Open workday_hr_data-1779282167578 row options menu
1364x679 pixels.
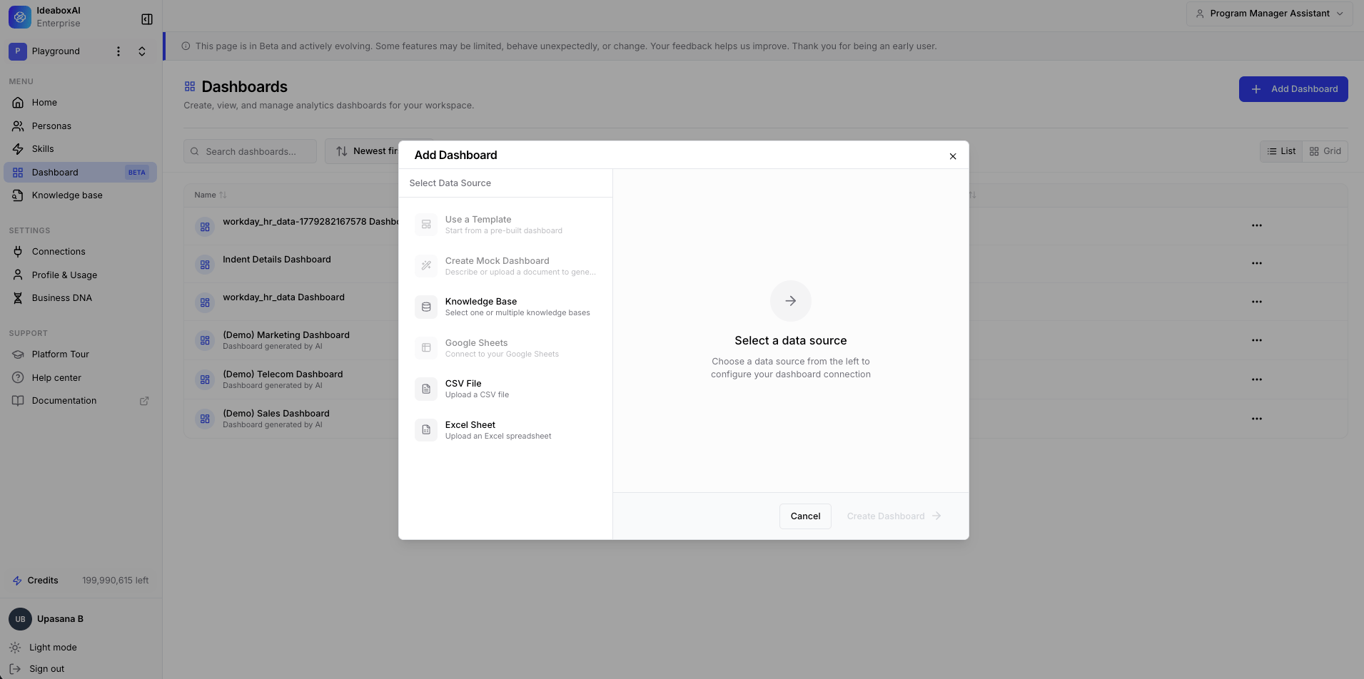[1257, 225]
